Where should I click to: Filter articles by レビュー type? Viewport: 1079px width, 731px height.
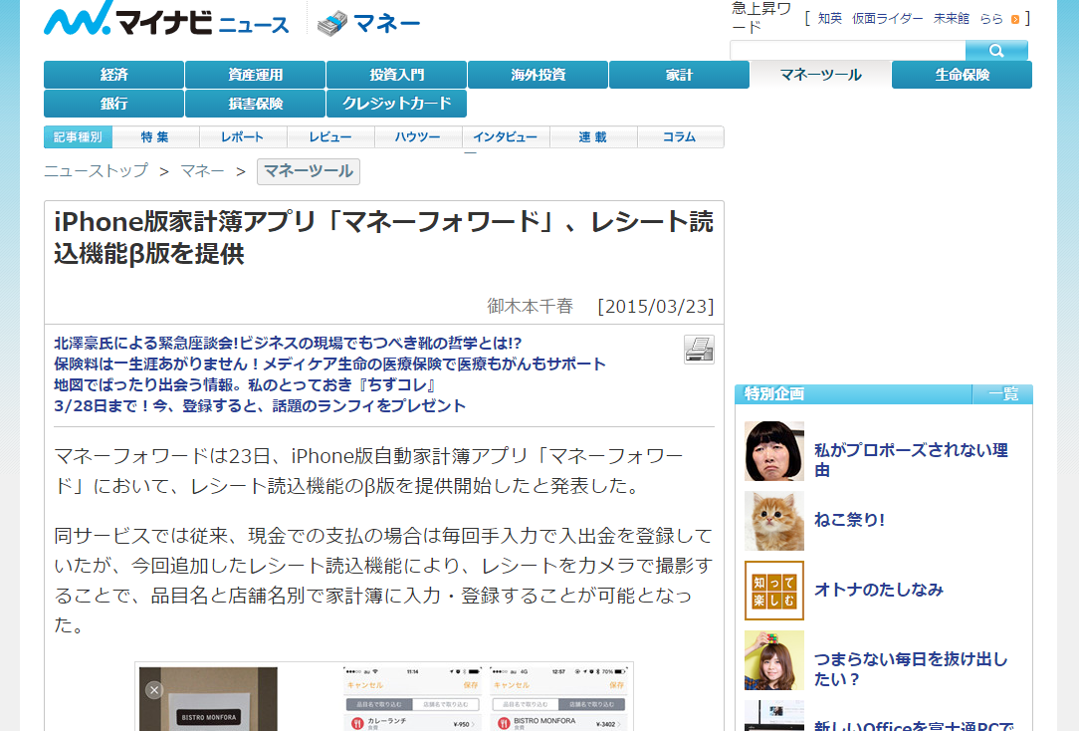pyautogui.click(x=330, y=137)
